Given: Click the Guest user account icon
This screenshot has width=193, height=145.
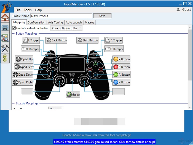Looking at the screenshot, I should [x=178, y=10].
